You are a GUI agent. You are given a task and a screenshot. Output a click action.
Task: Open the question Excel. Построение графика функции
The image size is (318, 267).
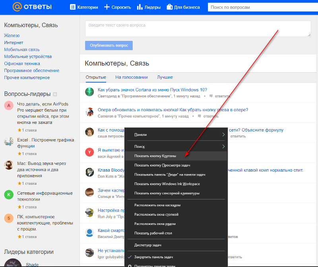46,143
